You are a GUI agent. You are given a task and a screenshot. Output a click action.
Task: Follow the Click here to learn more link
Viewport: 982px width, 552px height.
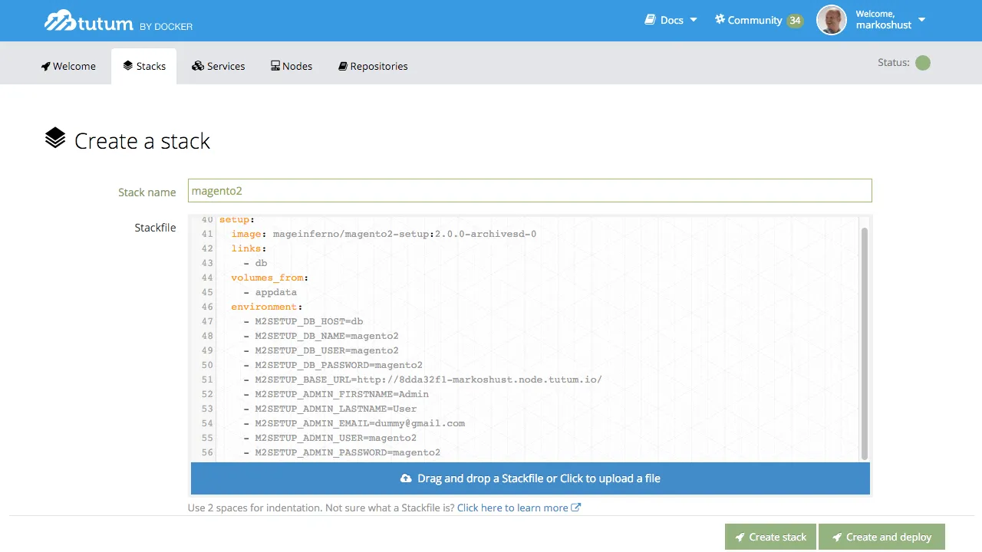(512, 508)
